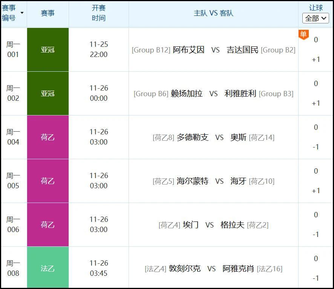Image resolution: width=334 pixels, height=289 pixels.
Task: Select the +1 handicap for match 001
Action: pyautogui.click(x=316, y=60)
